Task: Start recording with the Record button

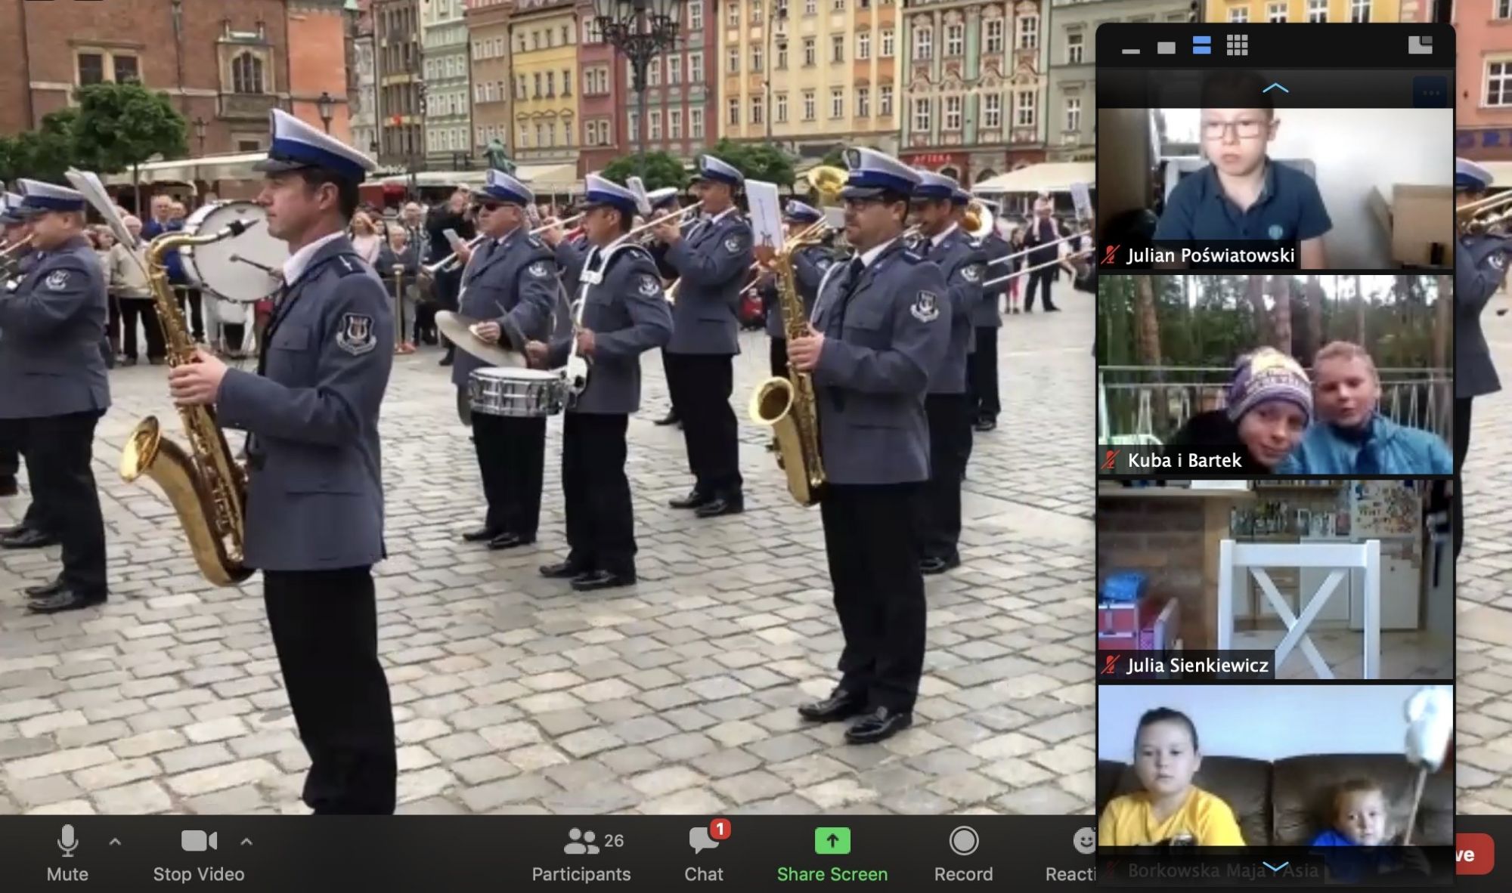Action: (964, 854)
